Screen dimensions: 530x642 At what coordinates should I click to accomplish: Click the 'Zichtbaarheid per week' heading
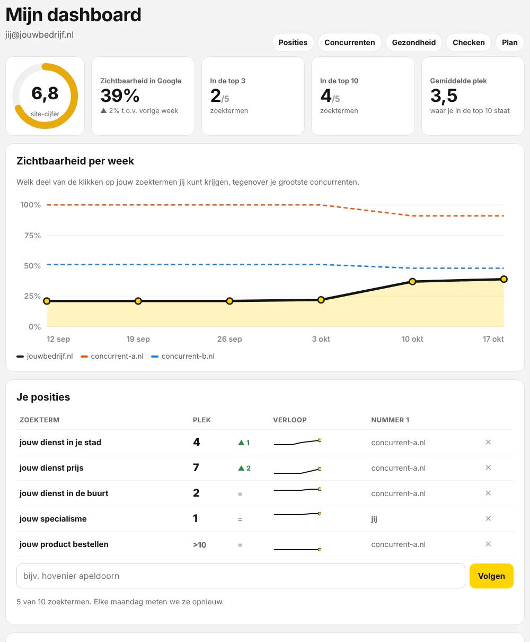75,161
